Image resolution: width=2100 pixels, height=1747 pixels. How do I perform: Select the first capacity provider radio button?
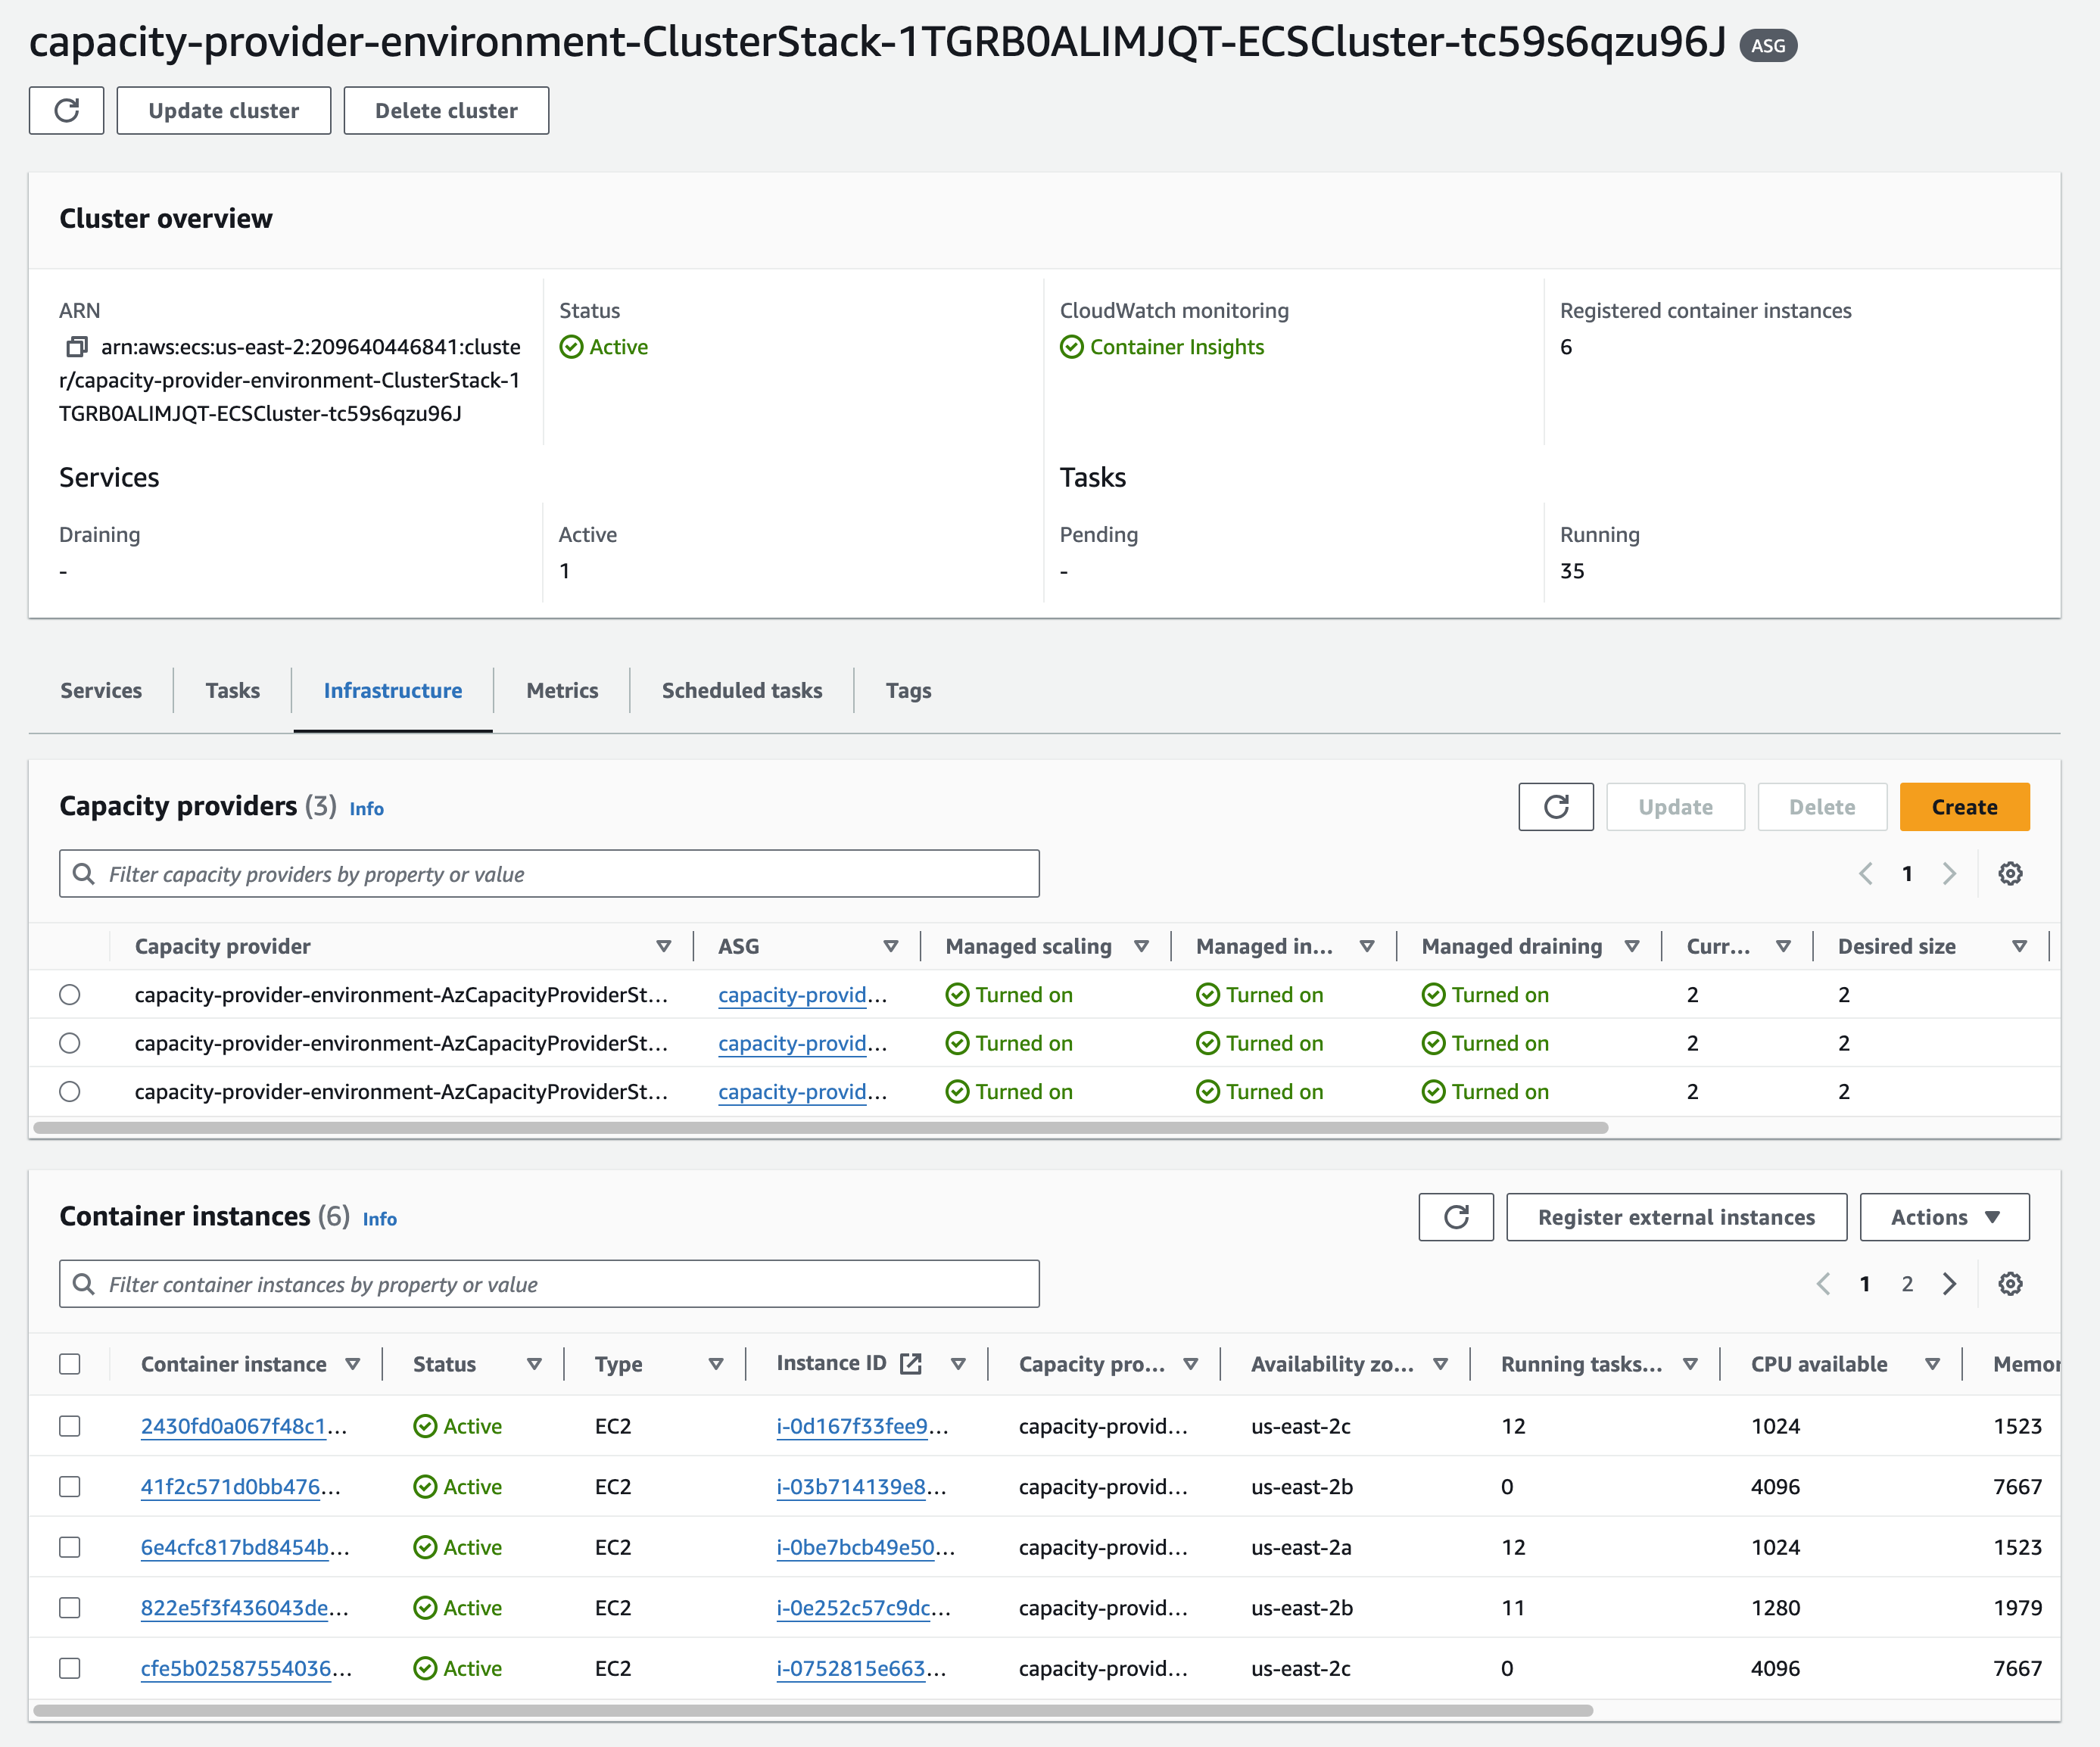(x=69, y=995)
